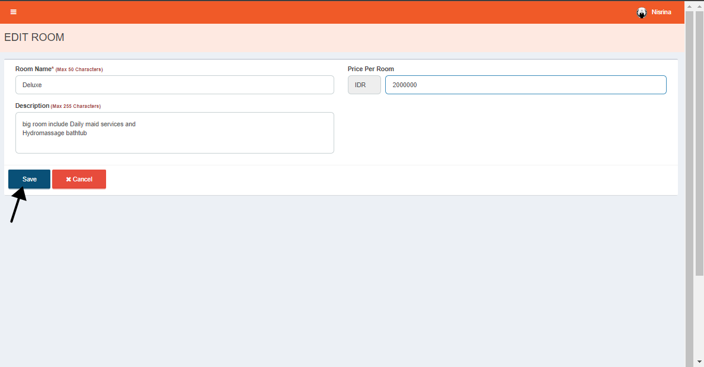Click the Description field label
704x367 pixels.
click(x=32, y=106)
